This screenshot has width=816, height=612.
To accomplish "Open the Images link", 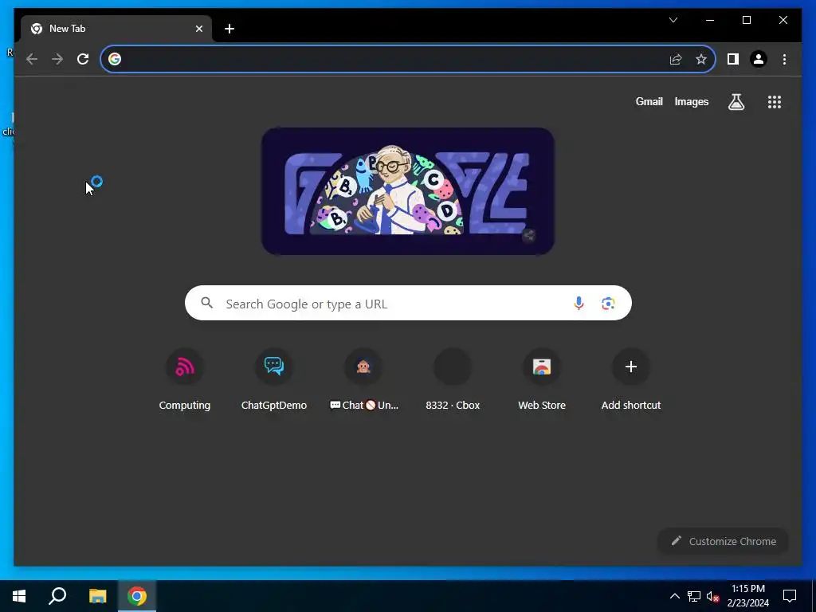I will pyautogui.click(x=691, y=101).
